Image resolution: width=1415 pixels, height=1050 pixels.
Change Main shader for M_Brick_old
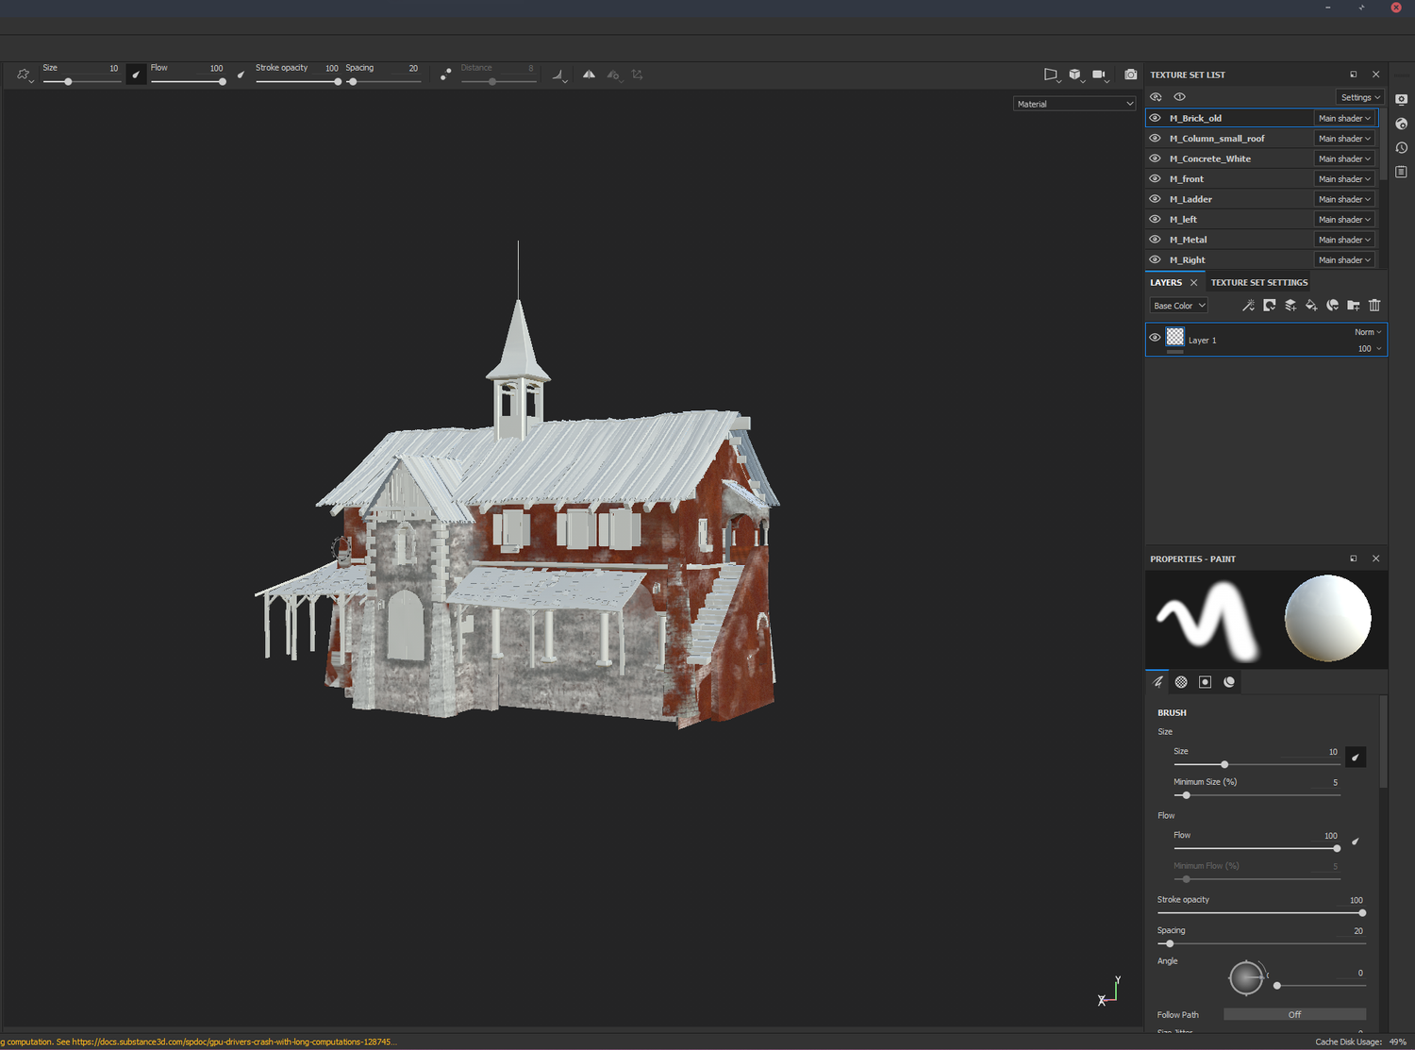pyautogui.click(x=1344, y=118)
